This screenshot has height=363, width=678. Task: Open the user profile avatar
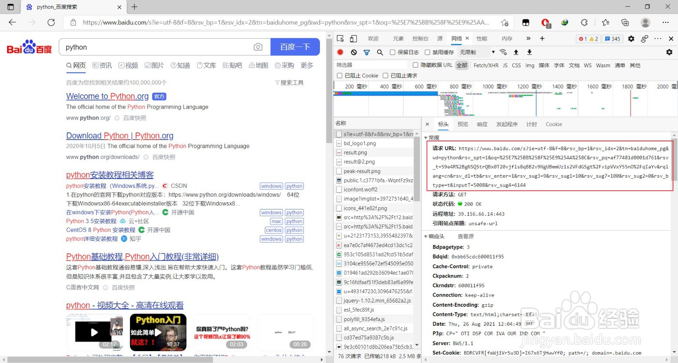(x=645, y=22)
